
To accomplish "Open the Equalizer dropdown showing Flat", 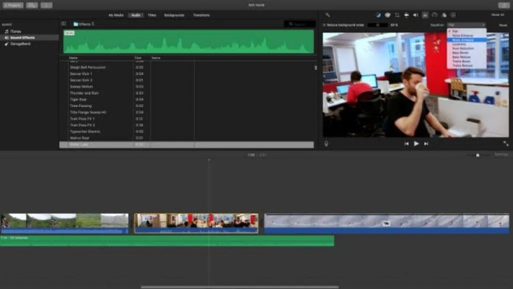I will tap(466, 25).
